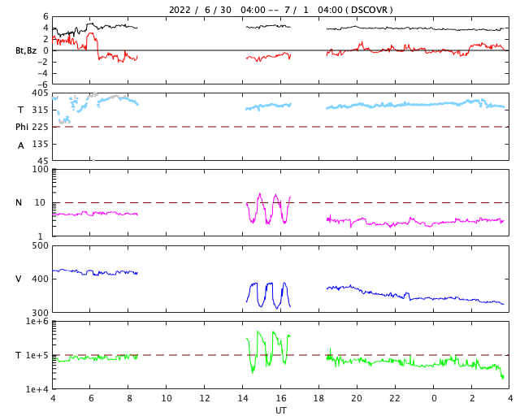Click the '300' velocity tick label
520x416 pixels.
pyautogui.click(x=40, y=313)
